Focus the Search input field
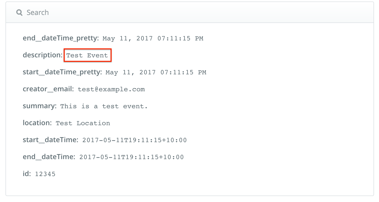This screenshot has width=379, height=202. [190, 12]
